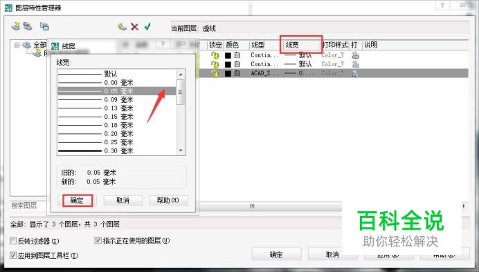Toggle 应用到图层工具栏 checkbox
The width and height of the screenshot is (479, 272).
13,255
